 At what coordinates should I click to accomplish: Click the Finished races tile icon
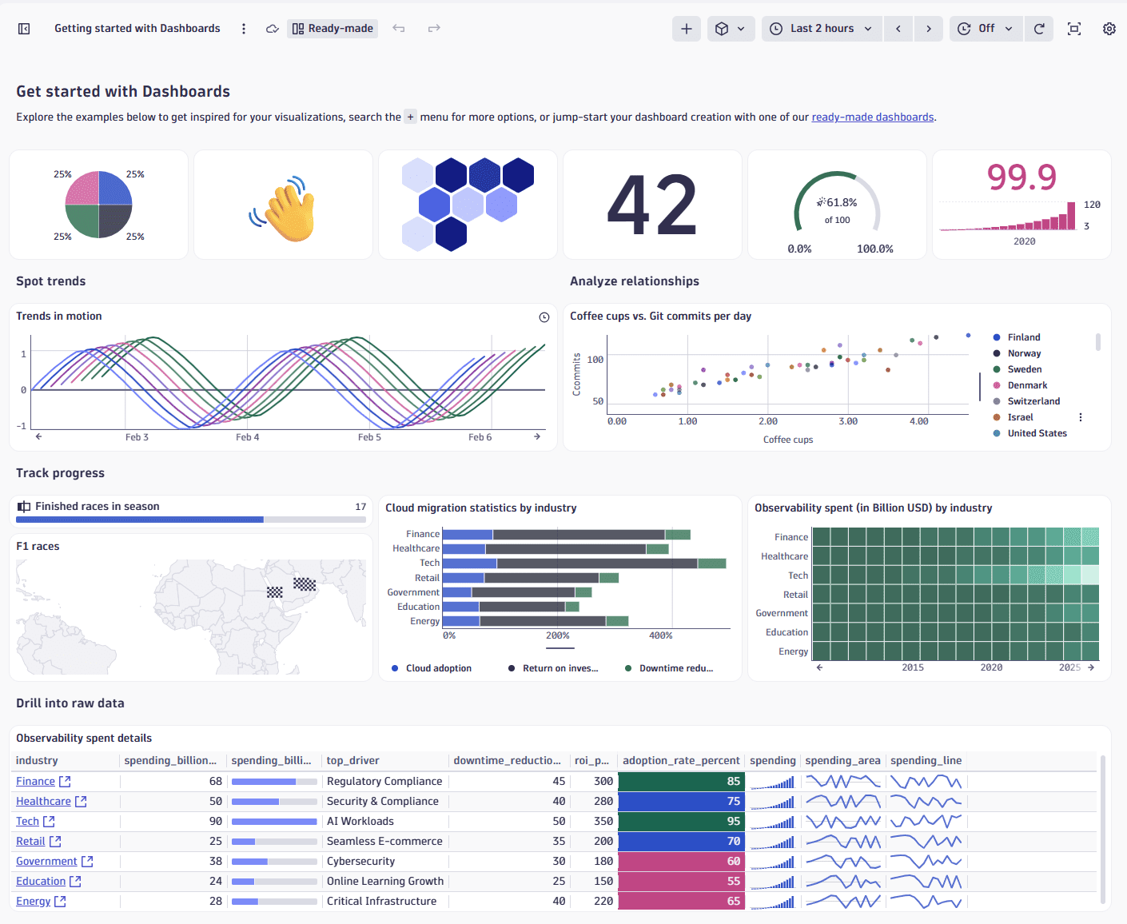(24, 507)
